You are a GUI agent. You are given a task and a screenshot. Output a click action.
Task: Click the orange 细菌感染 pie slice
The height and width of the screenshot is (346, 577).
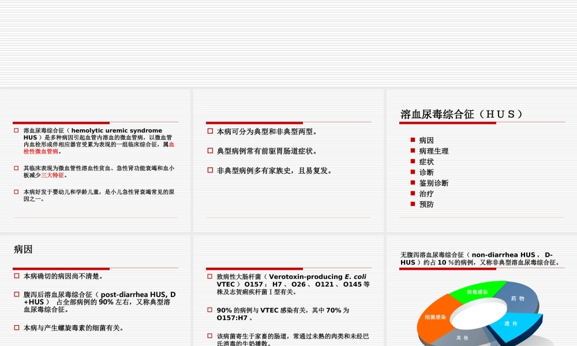point(435,316)
